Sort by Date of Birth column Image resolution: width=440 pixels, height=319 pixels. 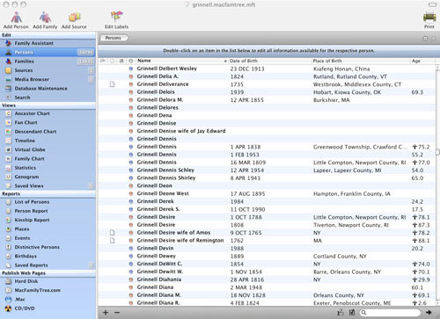270,61
